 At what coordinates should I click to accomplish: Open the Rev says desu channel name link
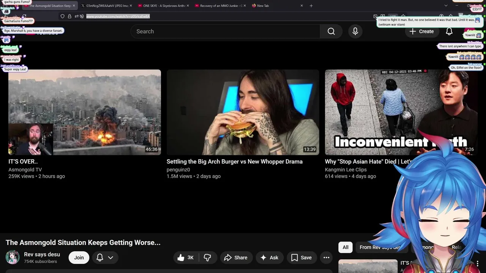coord(42,254)
